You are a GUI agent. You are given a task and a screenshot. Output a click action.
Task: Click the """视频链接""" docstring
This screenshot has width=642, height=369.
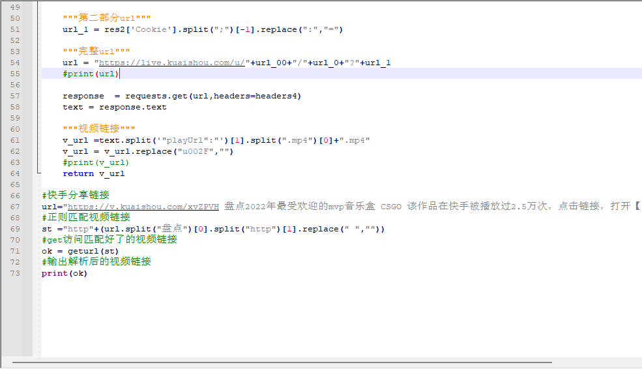98,129
